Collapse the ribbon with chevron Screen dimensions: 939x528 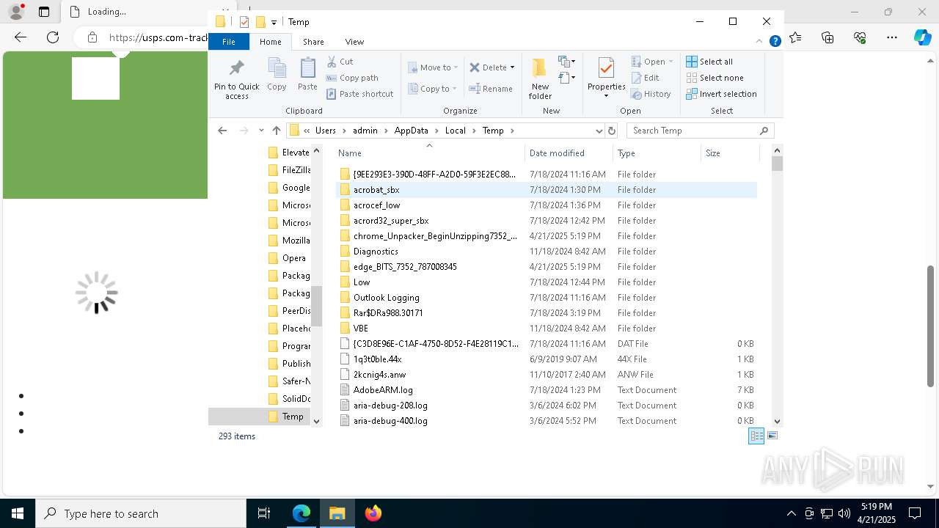[760, 42]
